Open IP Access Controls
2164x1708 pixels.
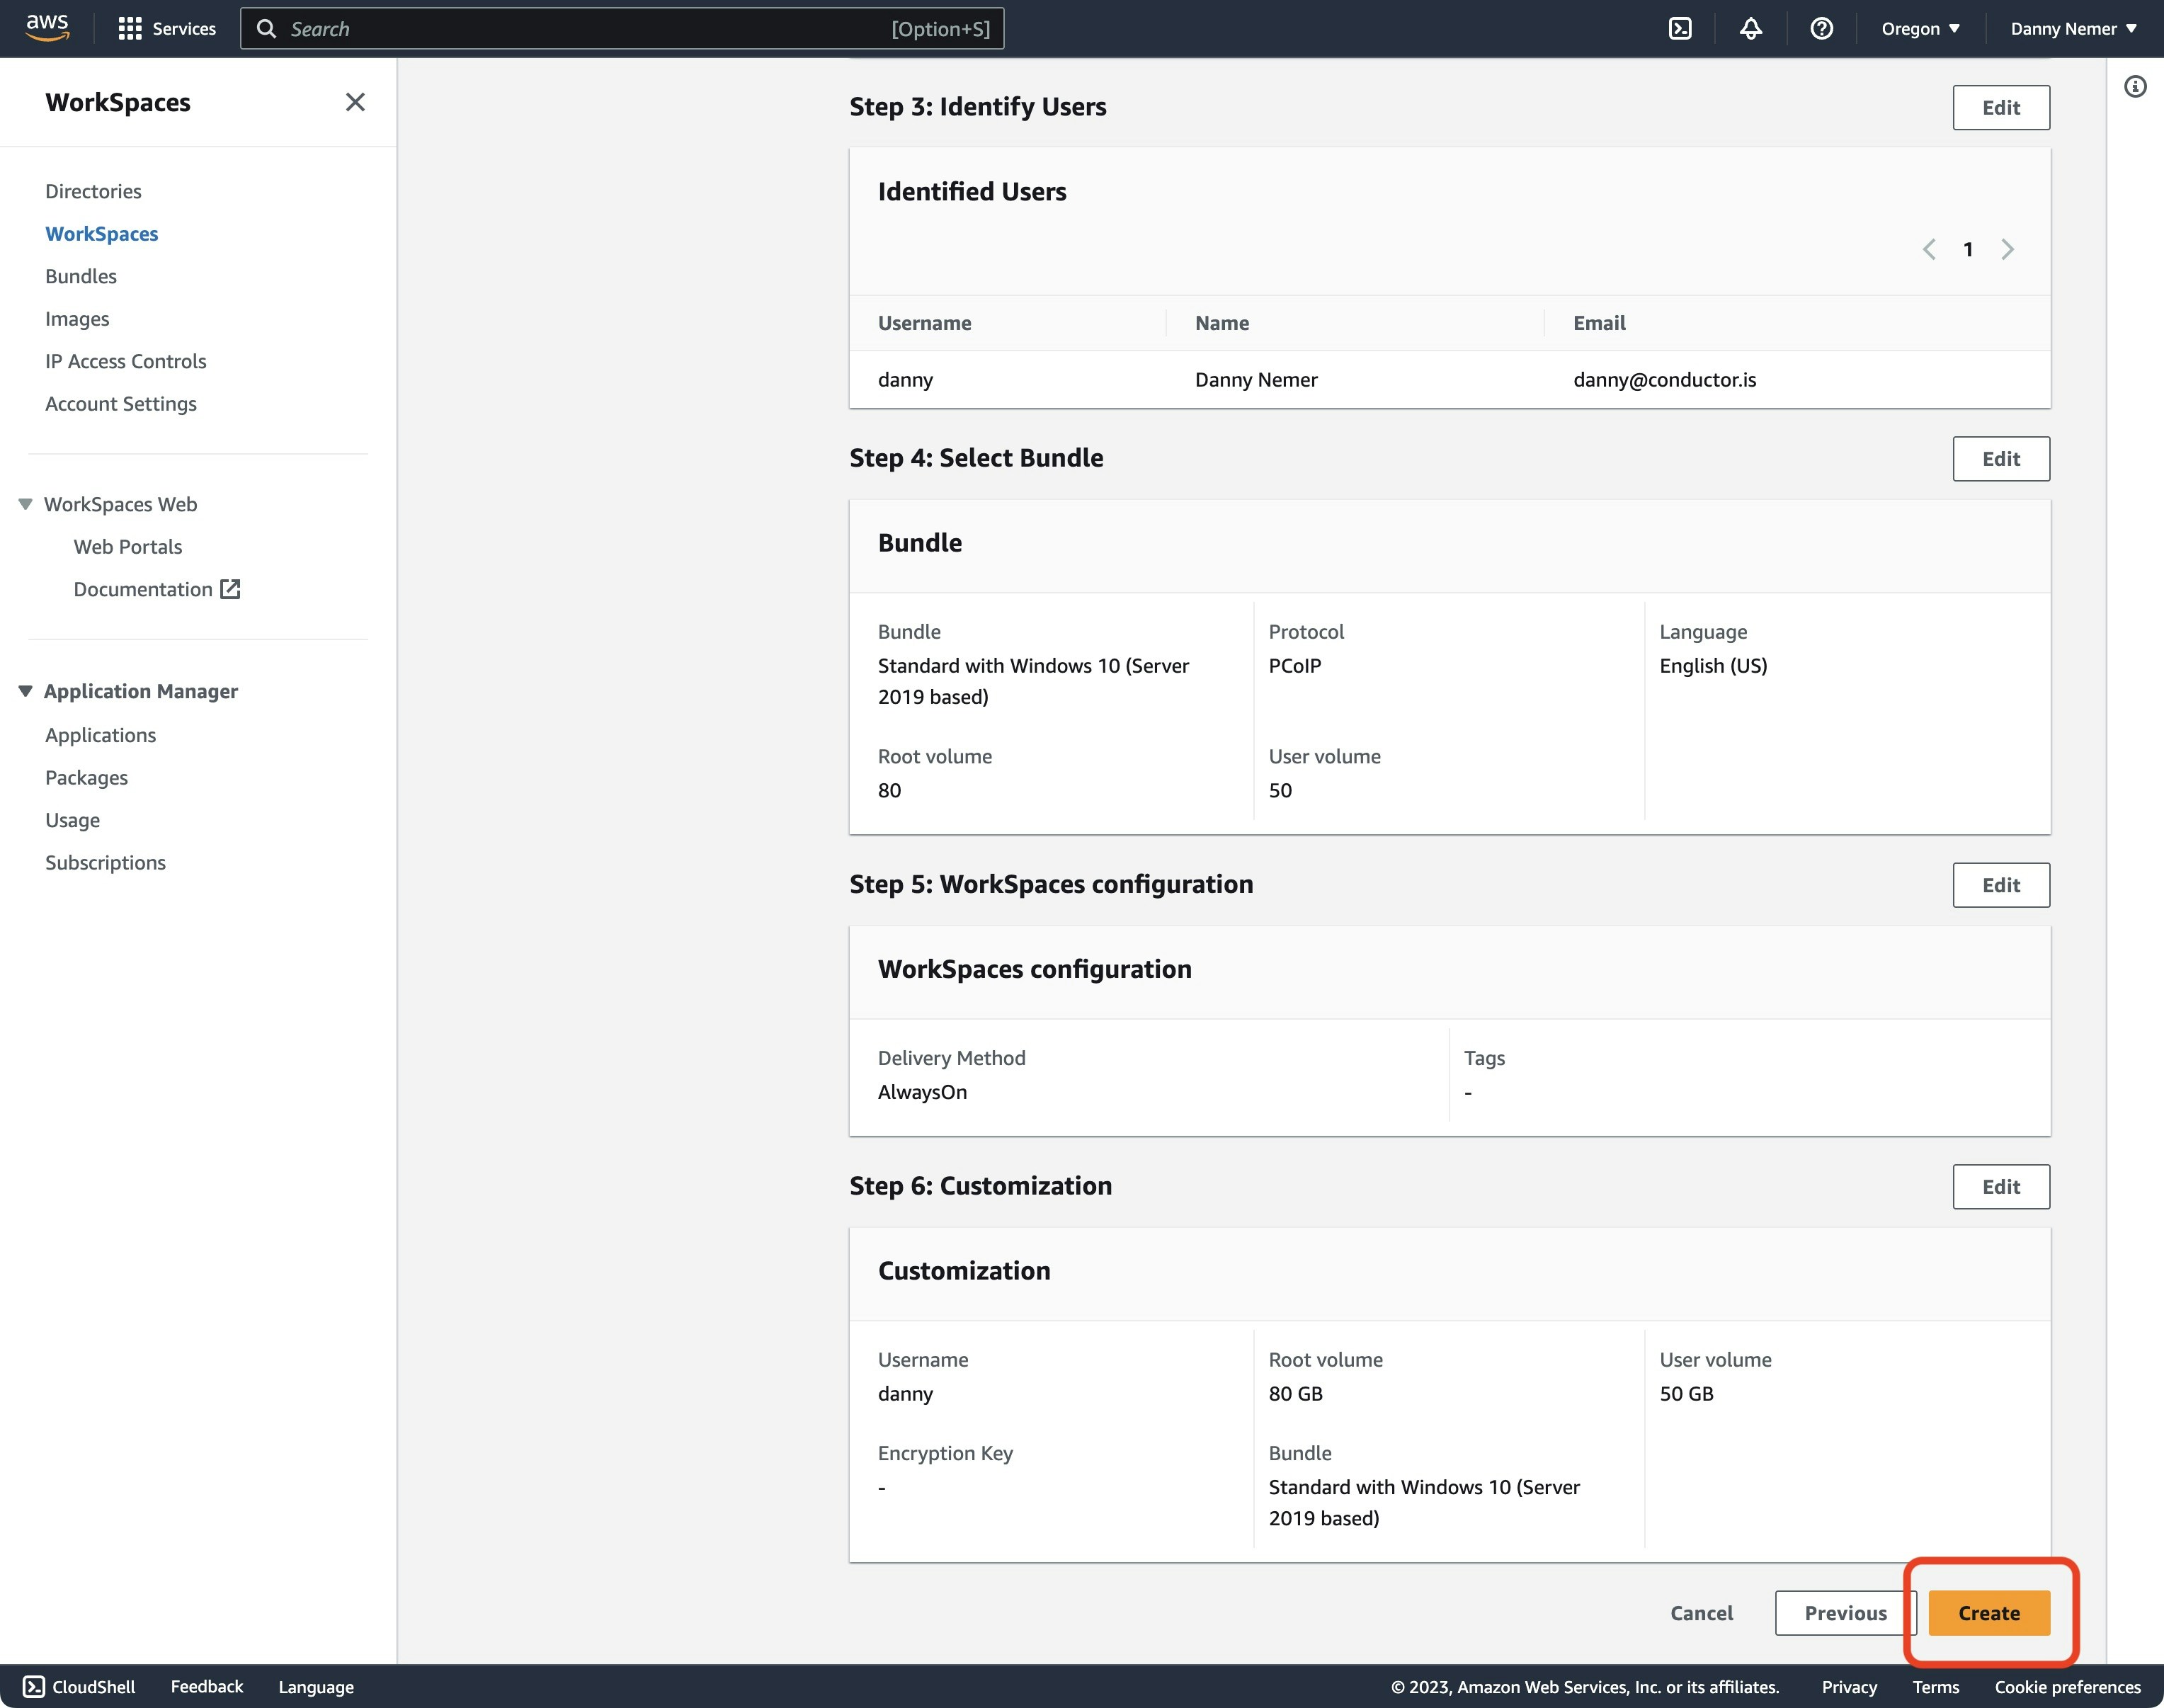(126, 361)
